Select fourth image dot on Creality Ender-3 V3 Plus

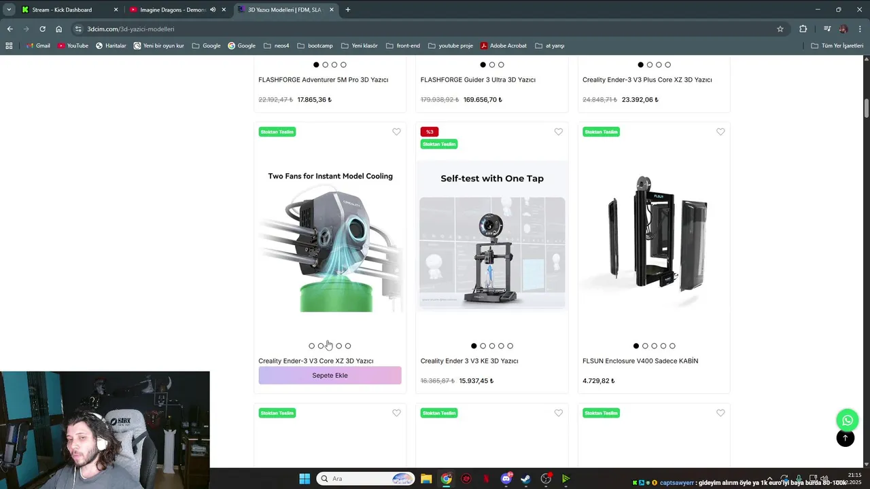[x=667, y=65]
